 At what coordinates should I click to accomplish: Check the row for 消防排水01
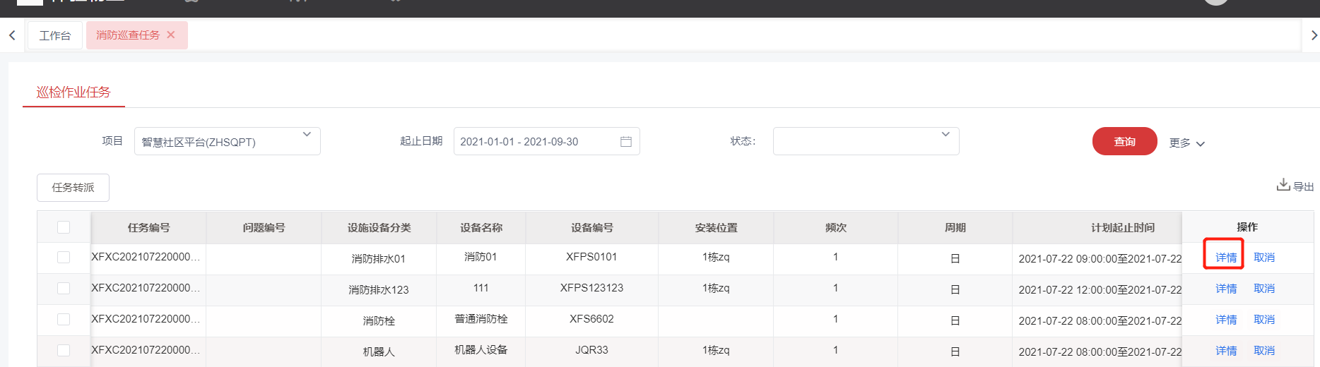pos(64,257)
